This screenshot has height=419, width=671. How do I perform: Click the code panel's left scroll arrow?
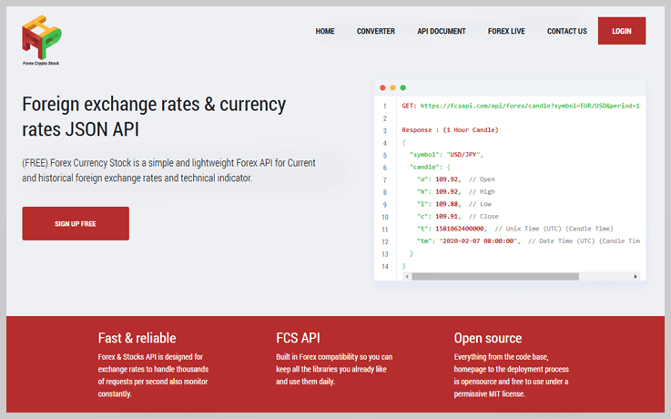point(407,277)
